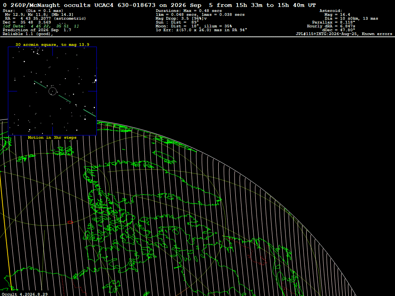Click the '30 arcmin square, to mag 13.9' label
The image size is (395, 296).
(x=52, y=45)
